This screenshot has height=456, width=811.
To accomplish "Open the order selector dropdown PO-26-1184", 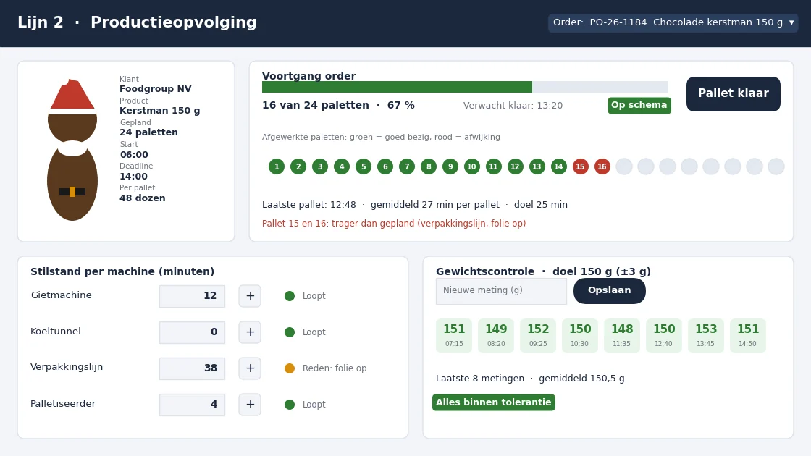I will click(673, 22).
